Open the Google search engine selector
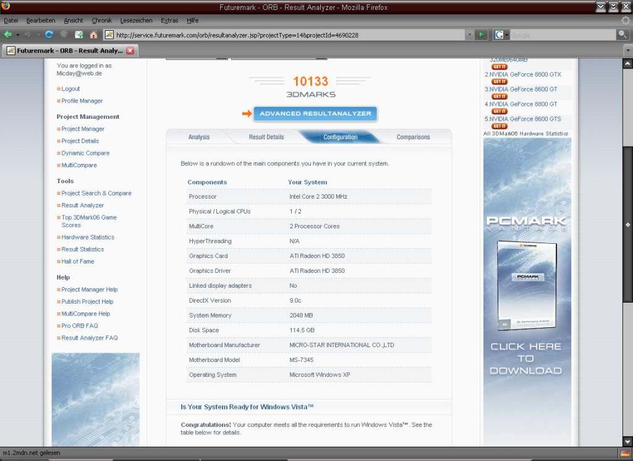The height and width of the screenshot is (461, 633). tap(501, 35)
